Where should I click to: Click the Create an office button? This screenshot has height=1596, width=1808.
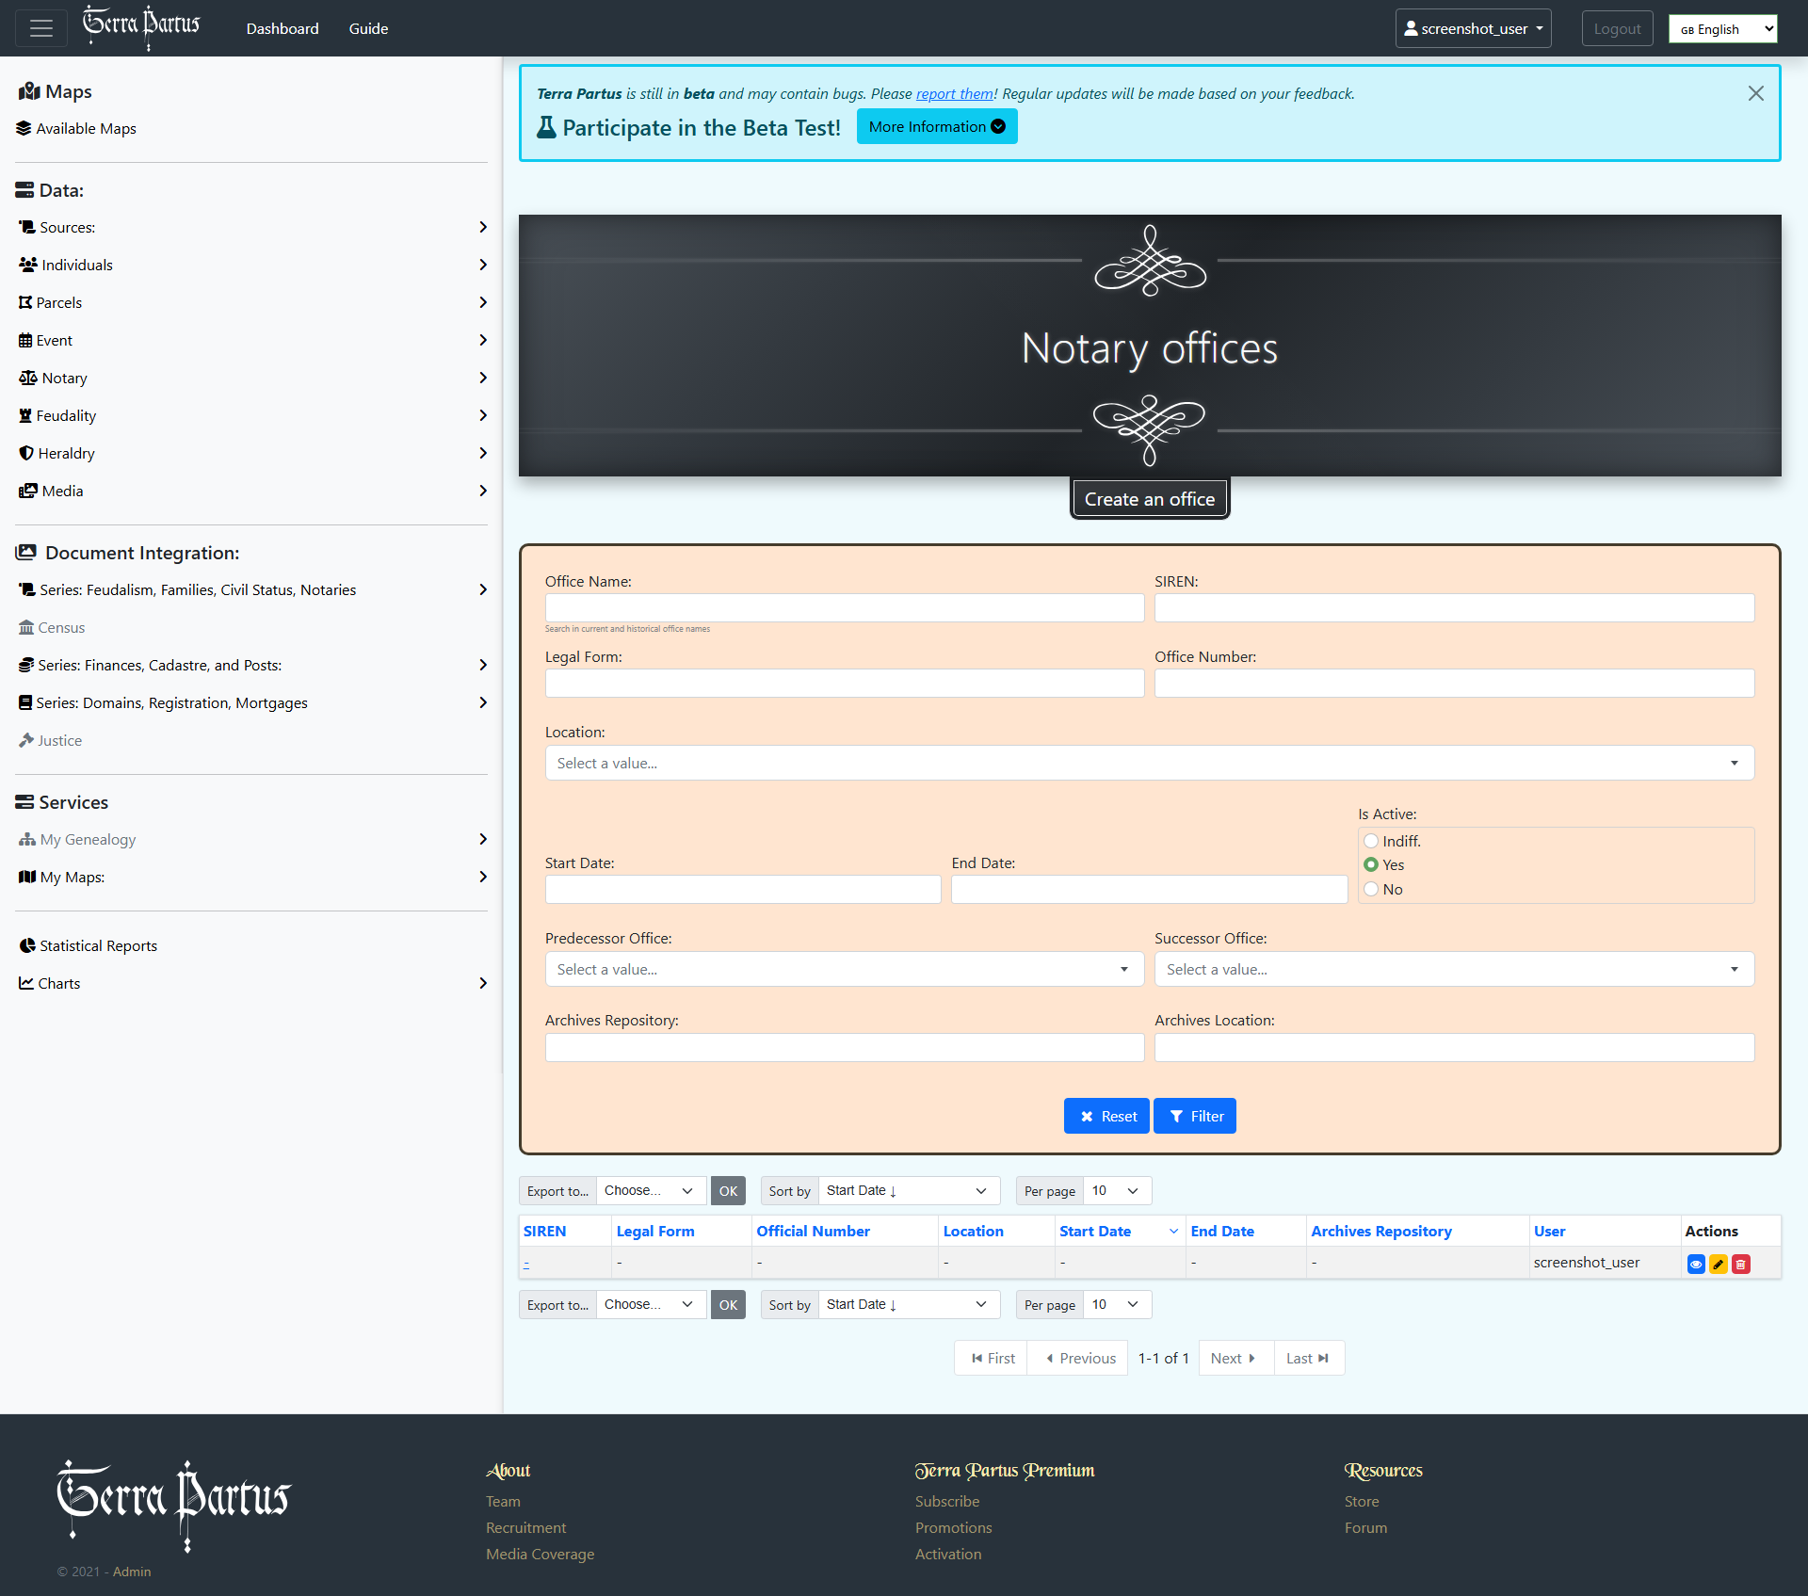click(1149, 499)
